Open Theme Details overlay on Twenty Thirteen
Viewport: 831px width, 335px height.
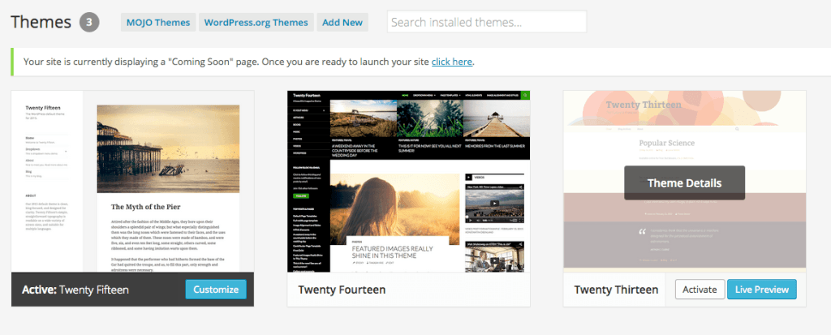coord(684,183)
